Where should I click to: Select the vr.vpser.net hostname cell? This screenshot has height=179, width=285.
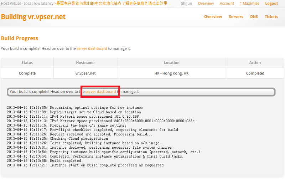tap(85, 73)
